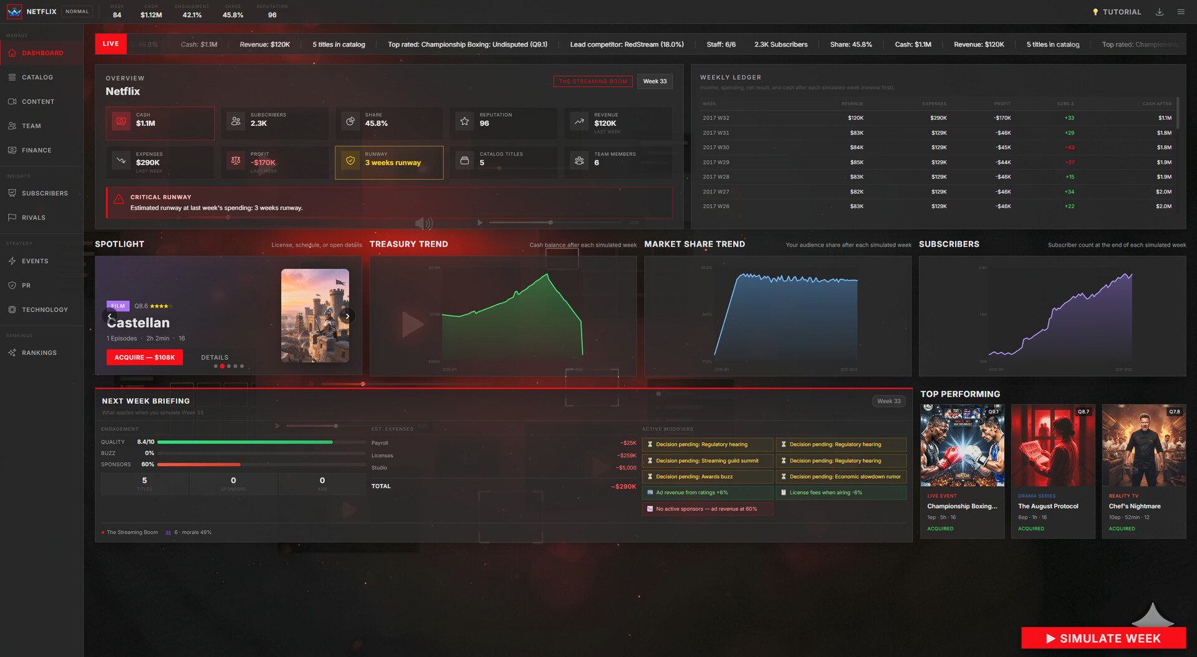
Task: Click the critical runway warning triangle icon
Action: point(118,200)
